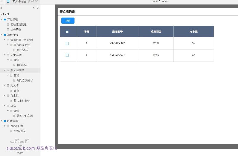Open 详情 page under 预文库构建

pyautogui.click(x=16, y=75)
